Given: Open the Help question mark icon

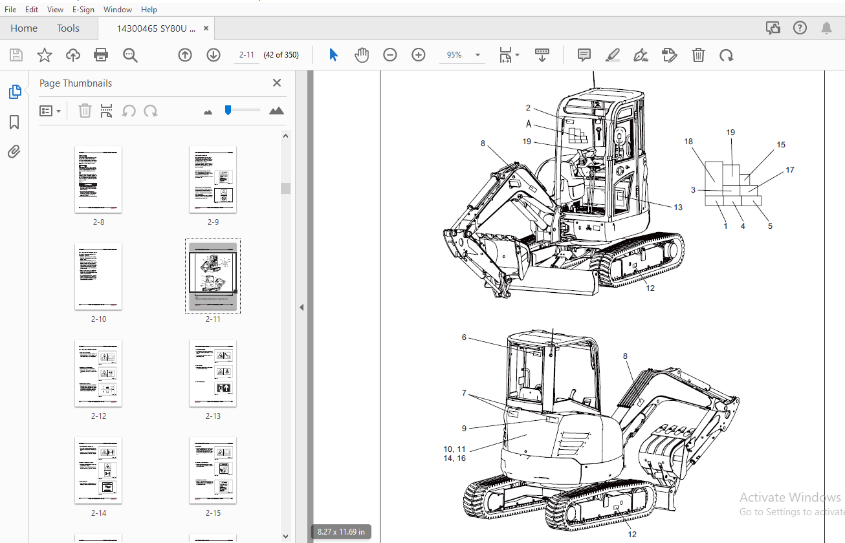Looking at the screenshot, I should pos(800,28).
